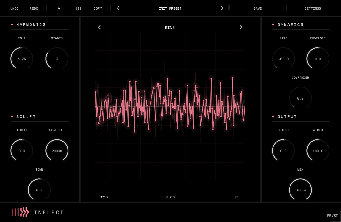Screen dimensions: 341x222
Task: Toggle the Harmonics section power dot
Action: [12, 24]
